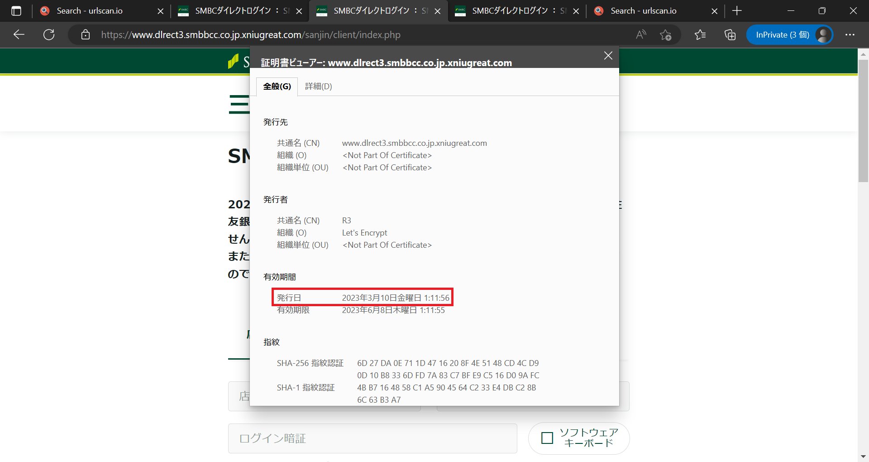Viewport: 869px width, 462px height.
Task: Open the Collections icon
Action: [x=730, y=35]
